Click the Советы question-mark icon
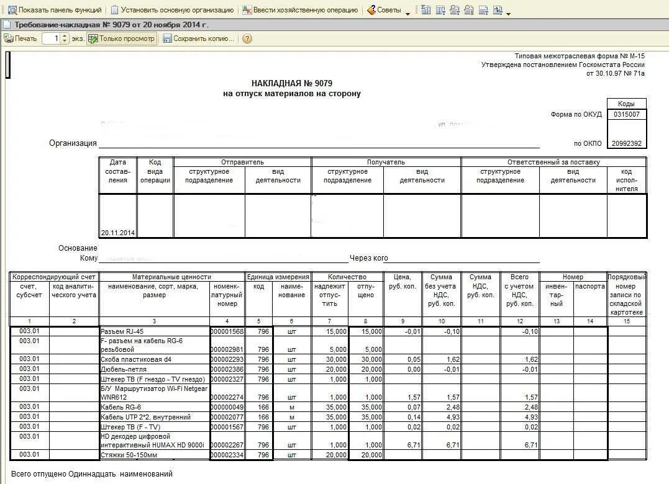Image resolution: width=669 pixels, height=484 pixels. point(371,10)
